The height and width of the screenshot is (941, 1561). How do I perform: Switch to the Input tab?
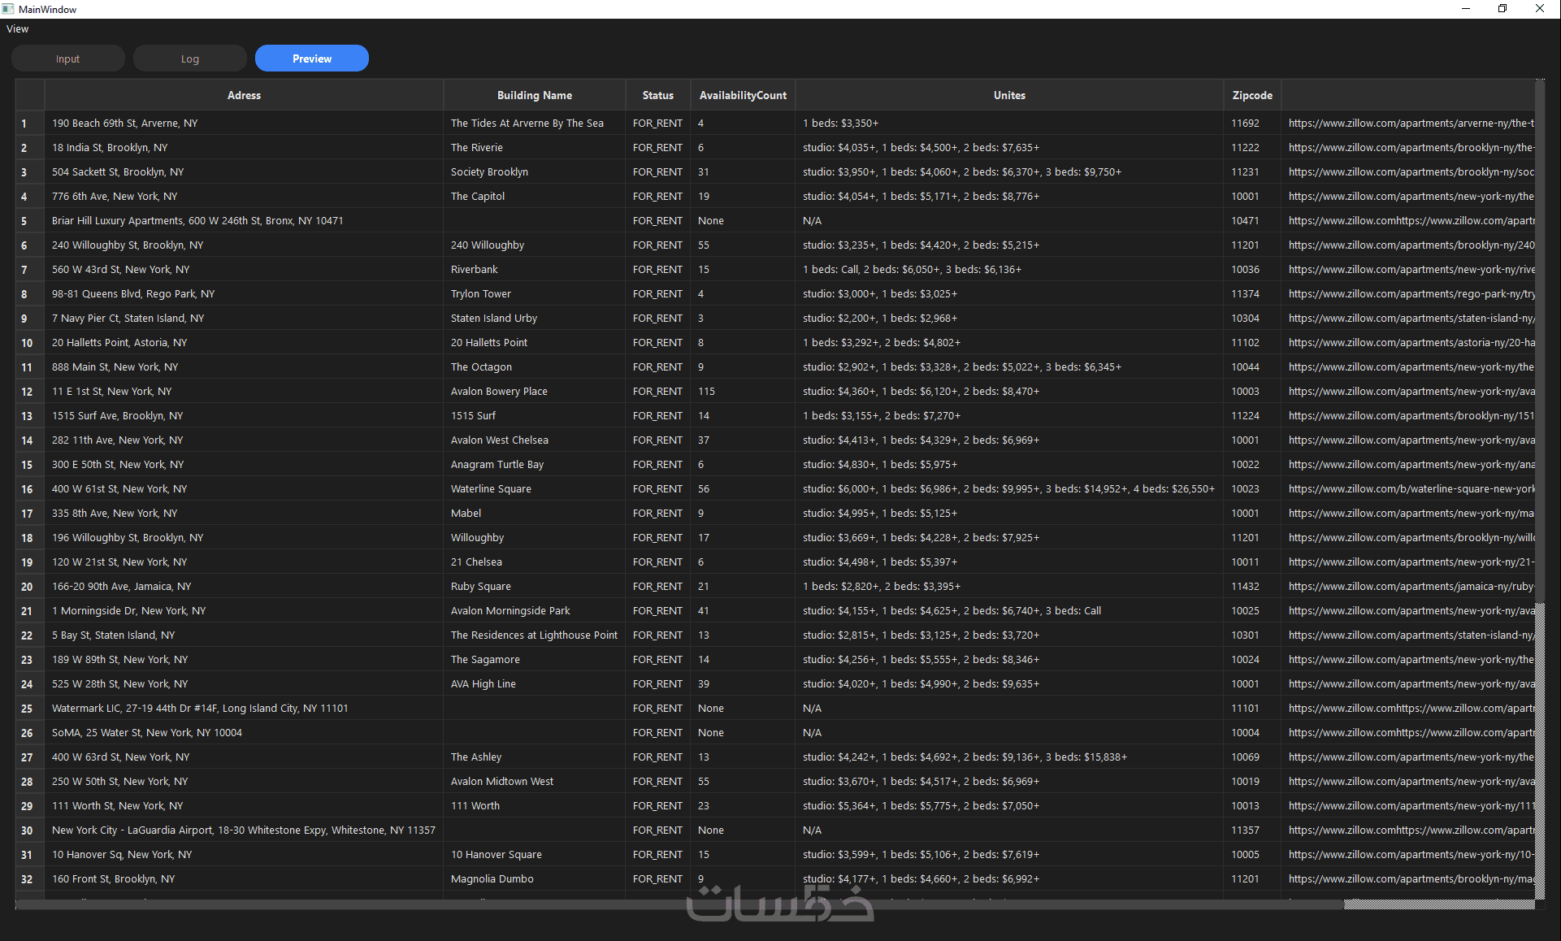[68, 59]
